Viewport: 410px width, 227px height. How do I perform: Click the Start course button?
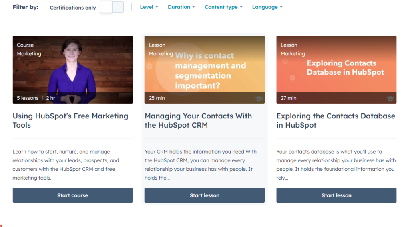click(x=73, y=195)
